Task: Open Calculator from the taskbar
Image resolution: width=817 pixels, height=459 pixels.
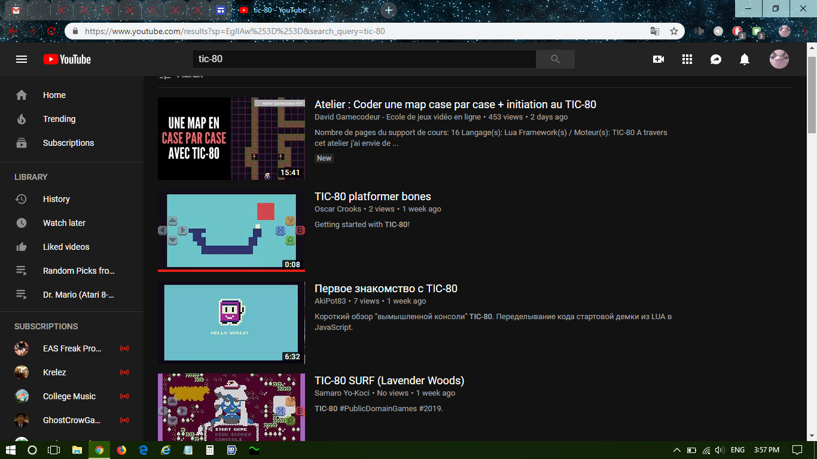Action: (x=210, y=450)
